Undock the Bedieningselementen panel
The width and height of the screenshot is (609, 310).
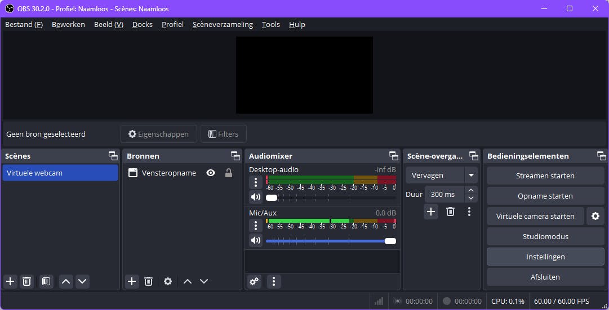coord(601,156)
